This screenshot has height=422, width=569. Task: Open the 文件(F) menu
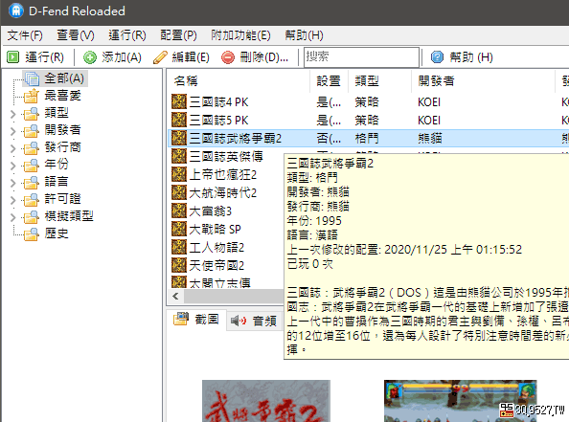click(25, 35)
